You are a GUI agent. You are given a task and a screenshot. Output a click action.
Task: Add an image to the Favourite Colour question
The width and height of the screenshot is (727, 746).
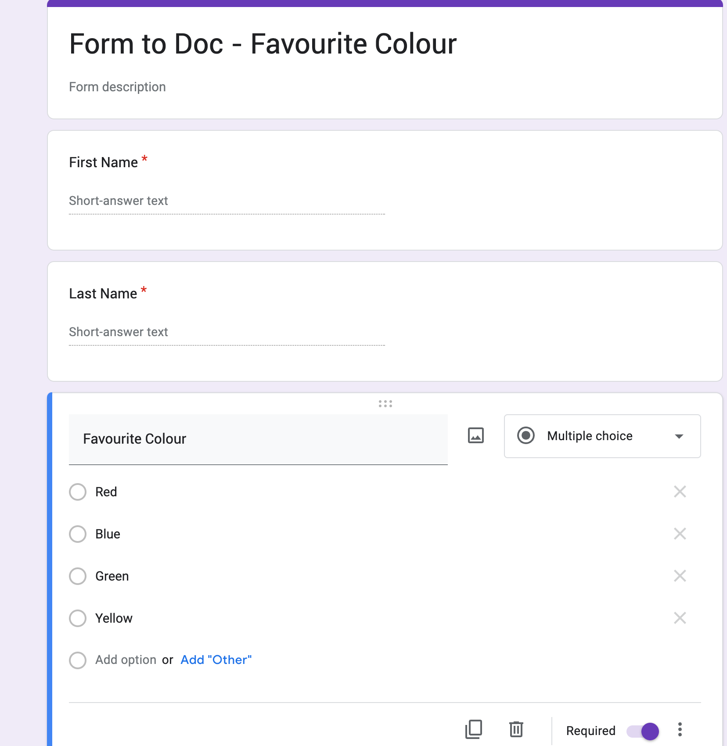click(475, 435)
